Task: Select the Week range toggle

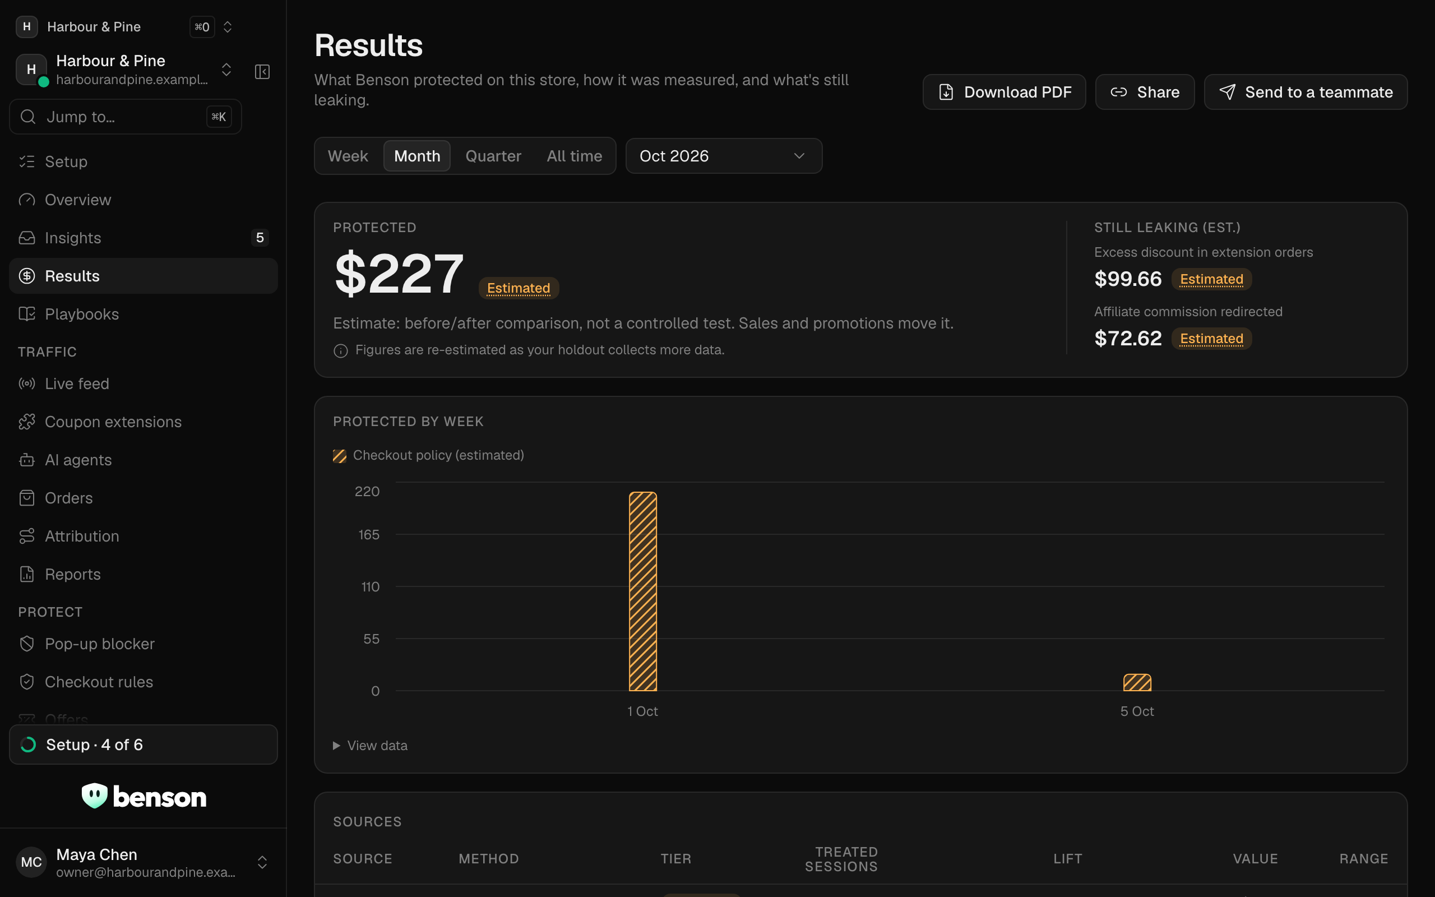Action: point(348,156)
